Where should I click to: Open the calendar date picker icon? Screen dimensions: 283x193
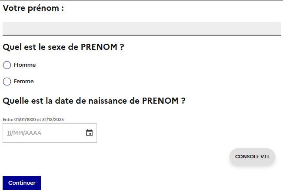[x=90, y=133]
